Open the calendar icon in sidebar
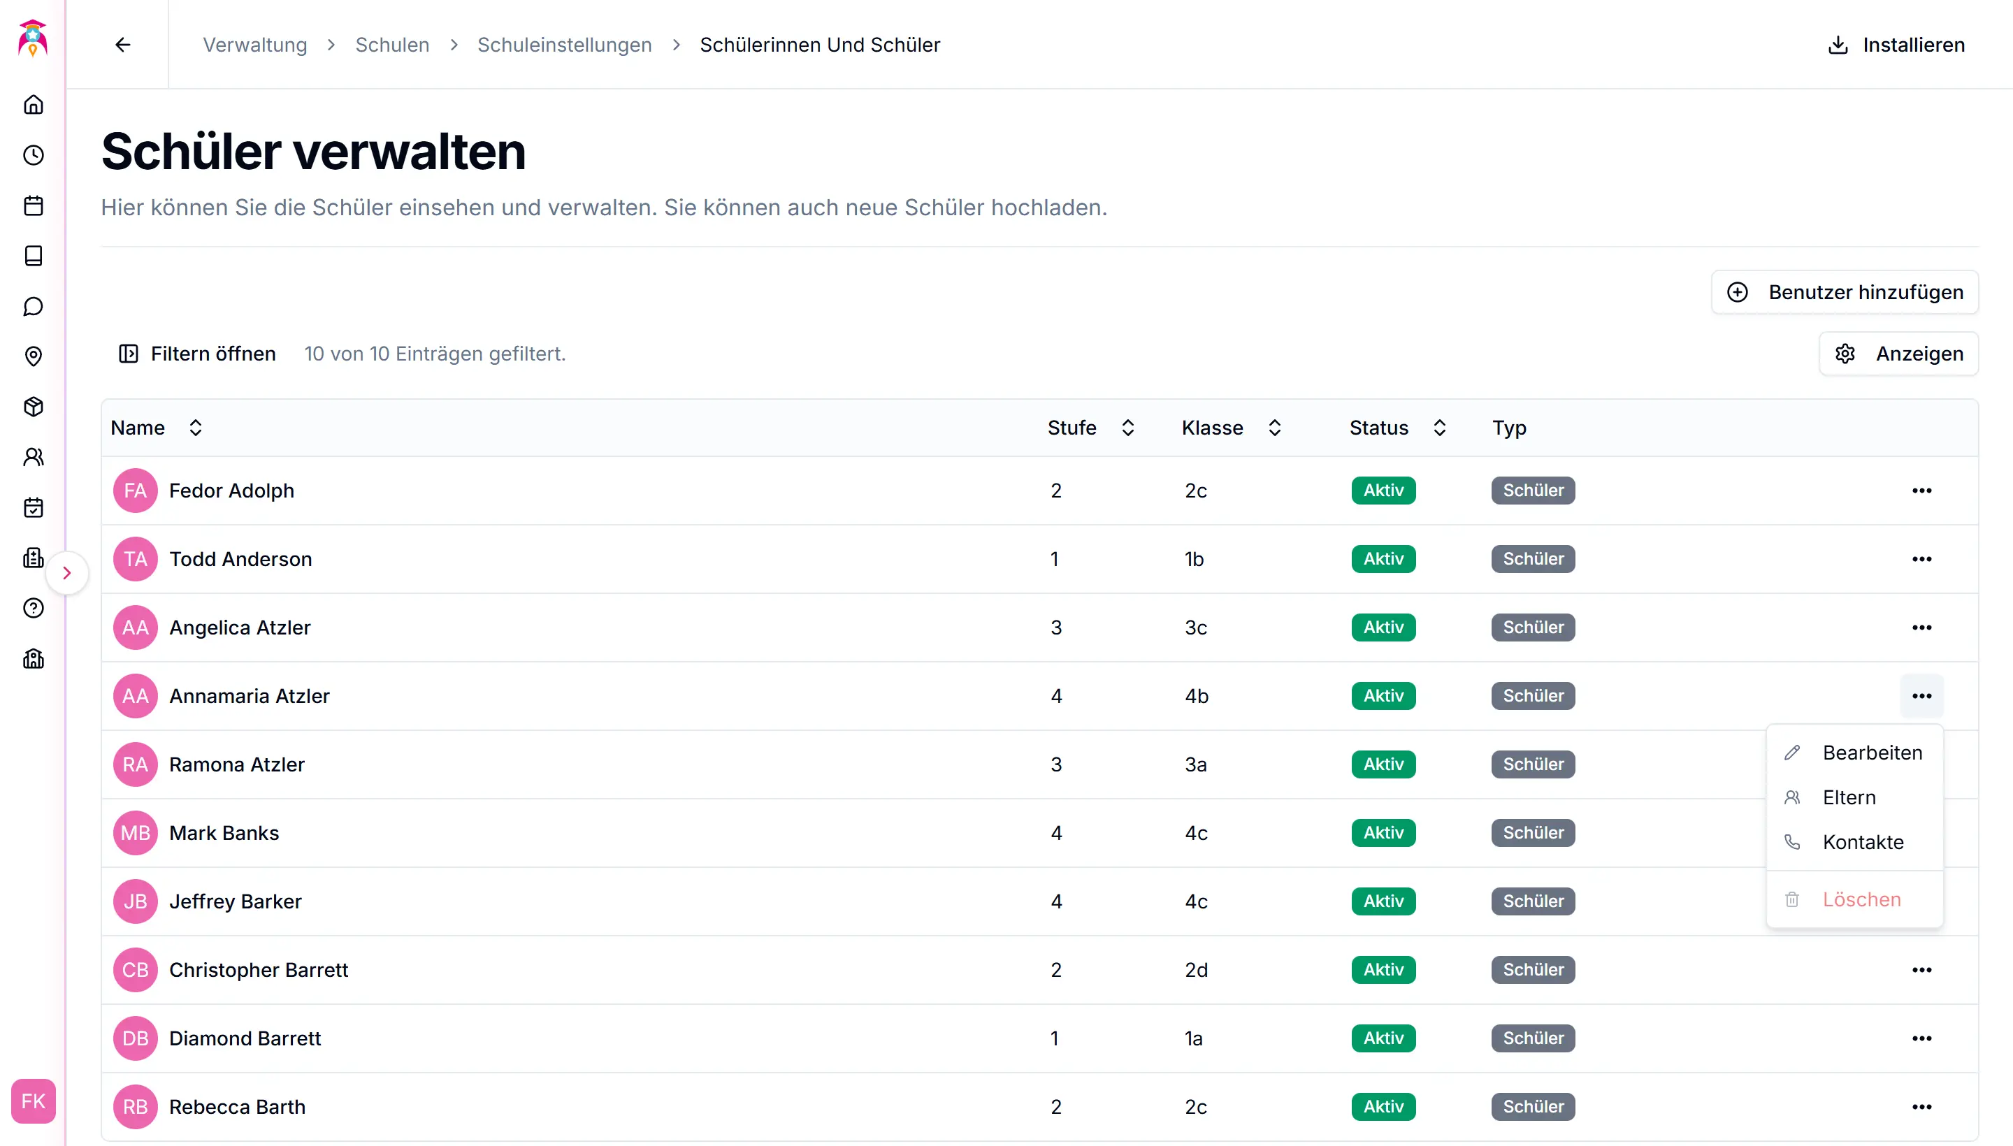Viewport: 2013px width, 1146px height. 33,205
